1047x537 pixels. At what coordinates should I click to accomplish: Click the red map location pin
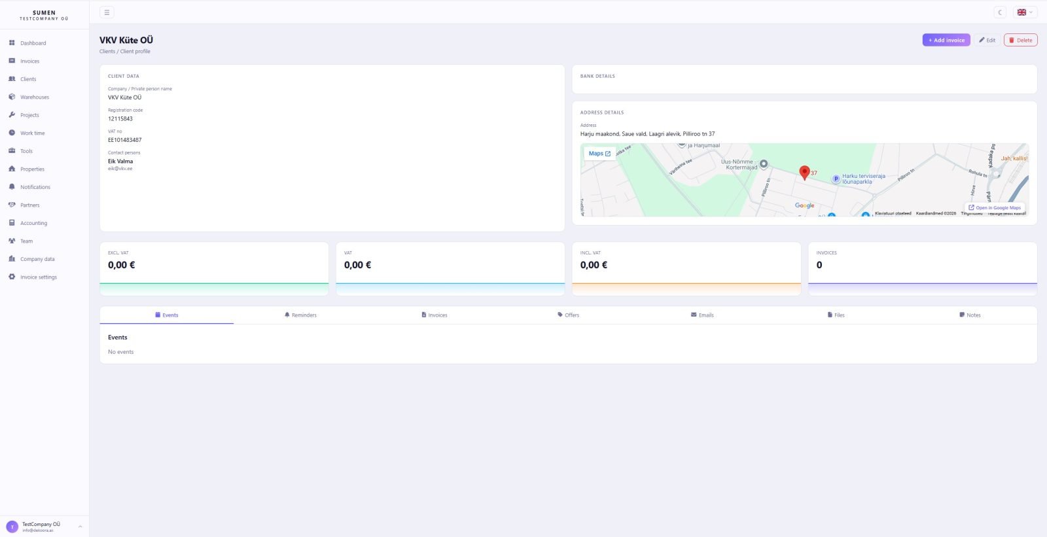805,173
